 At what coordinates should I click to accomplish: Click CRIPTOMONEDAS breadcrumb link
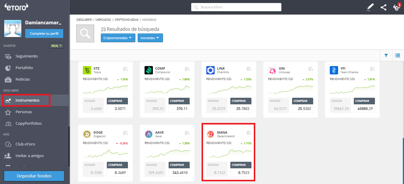[127, 20]
